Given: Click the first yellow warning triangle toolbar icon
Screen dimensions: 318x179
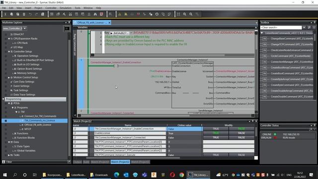Looking at the screenshot, I should [x=120, y=14].
